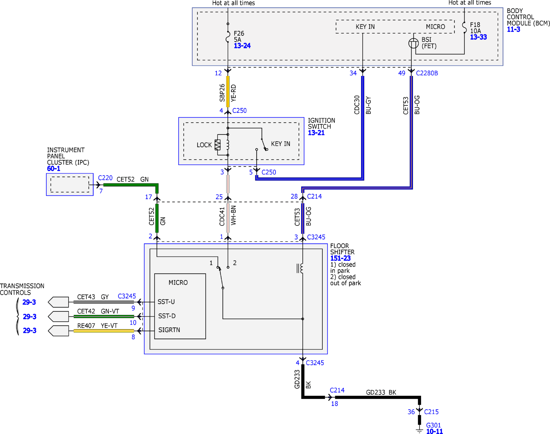Select pin number 28 beside C214
The height and width of the screenshot is (434, 550).
[x=294, y=197]
